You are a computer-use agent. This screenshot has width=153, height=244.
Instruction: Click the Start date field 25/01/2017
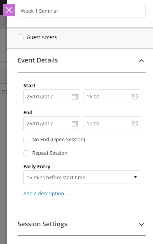click(52, 96)
